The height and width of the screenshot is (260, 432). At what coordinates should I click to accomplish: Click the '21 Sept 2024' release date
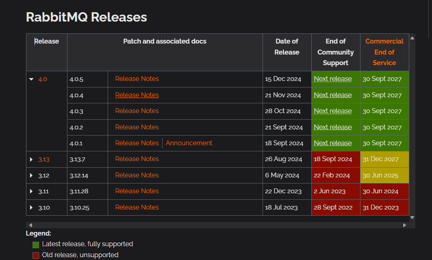tap(284, 127)
